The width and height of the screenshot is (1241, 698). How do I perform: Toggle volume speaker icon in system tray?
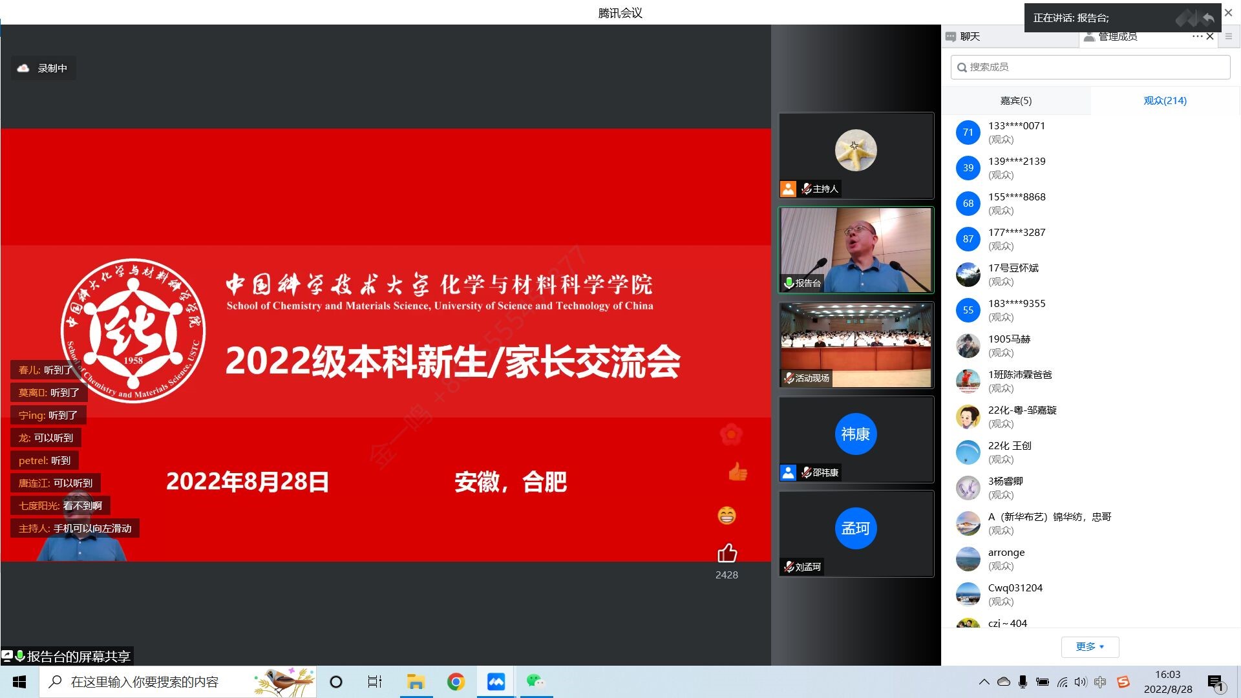coord(1080,682)
